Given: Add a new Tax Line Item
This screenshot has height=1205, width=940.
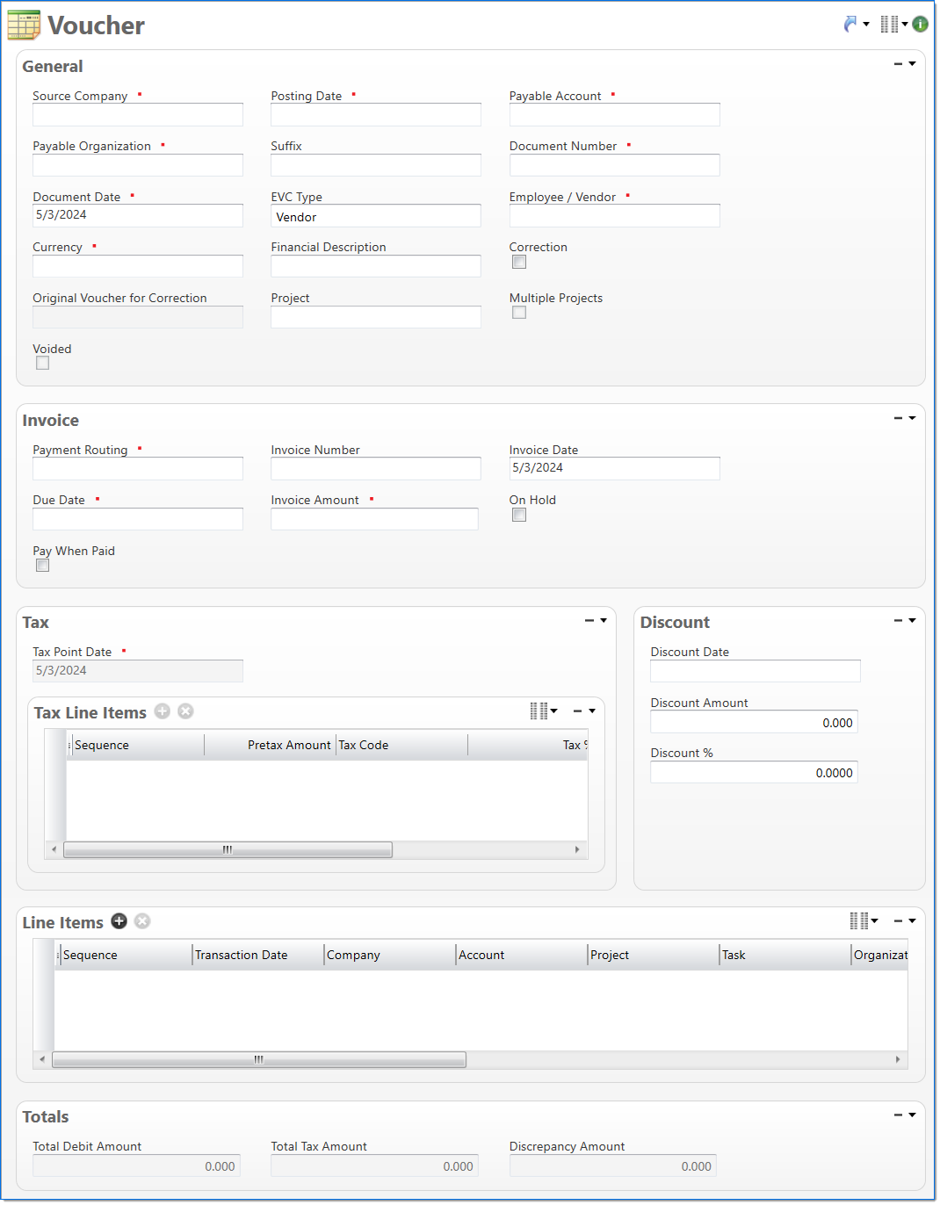Looking at the screenshot, I should point(163,711).
